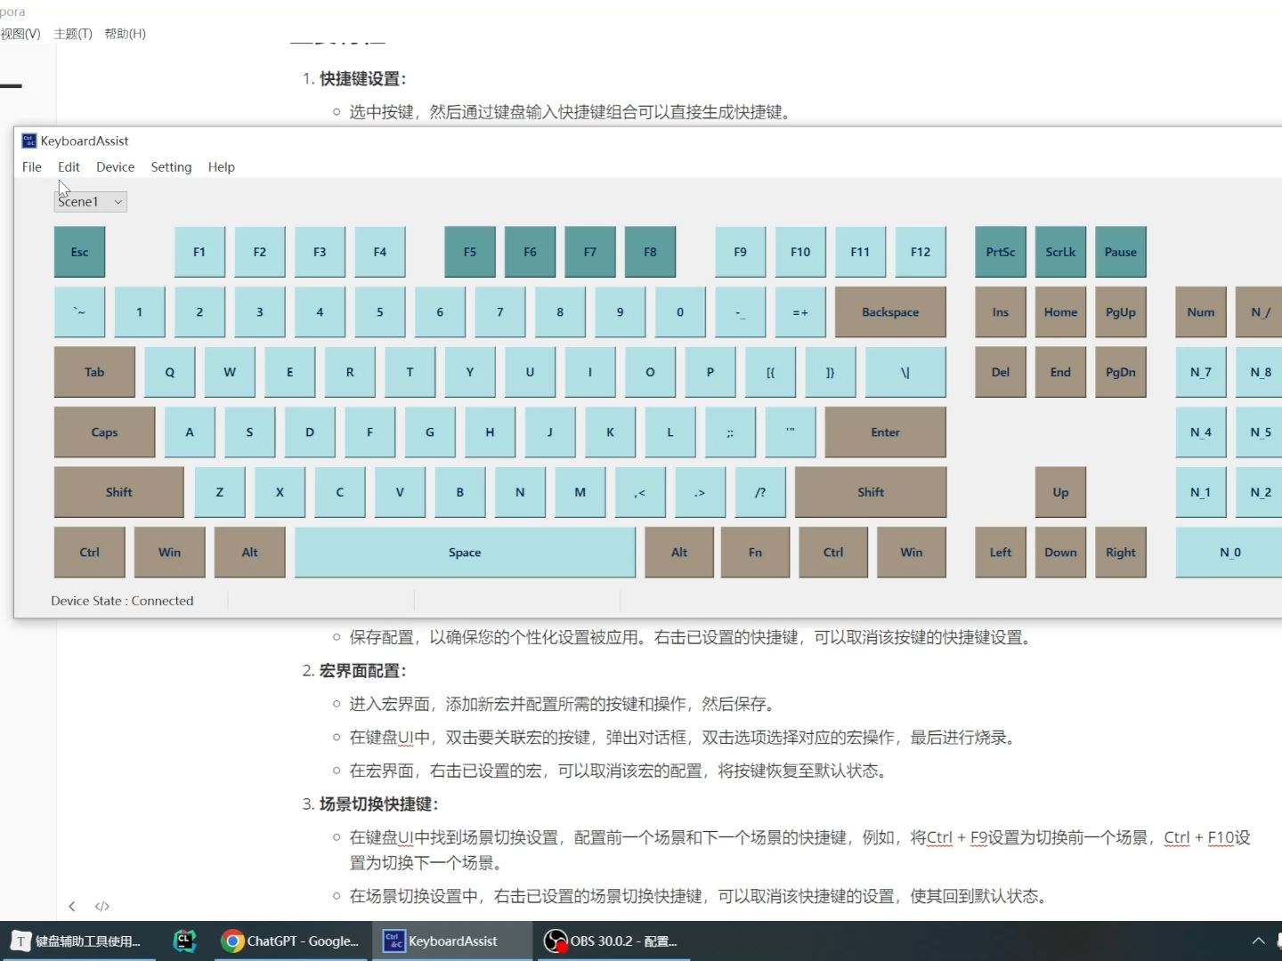Click the KeyboardAssist taskbar button
Screen dimensions: 1282x961
(x=453, y=941)
